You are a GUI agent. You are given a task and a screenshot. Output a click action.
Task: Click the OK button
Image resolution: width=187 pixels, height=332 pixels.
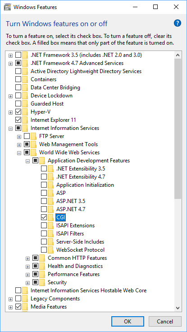pos(128,322)
